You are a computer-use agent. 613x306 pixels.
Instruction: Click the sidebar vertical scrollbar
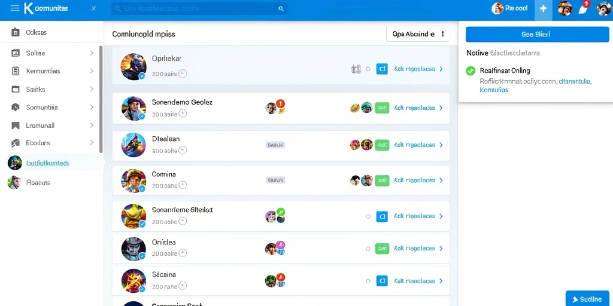click(101, 99)
